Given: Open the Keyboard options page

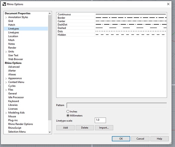Looking at the screenshot, I should pyautogui.click(x=14, y=101).
